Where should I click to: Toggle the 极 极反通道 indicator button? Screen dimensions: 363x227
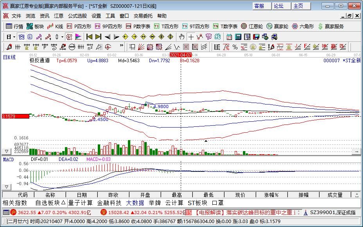pyautogui.click(x=69, y=37)
